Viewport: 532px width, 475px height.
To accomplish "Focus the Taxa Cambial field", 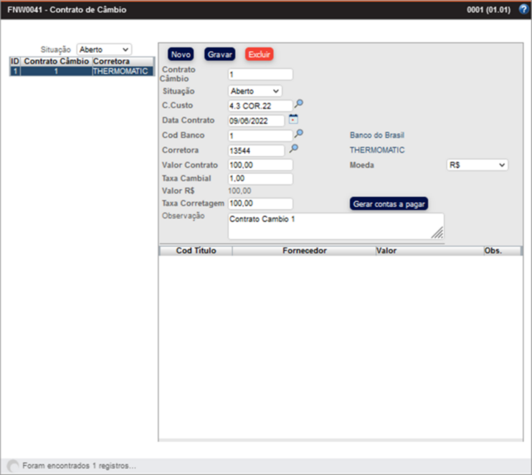I will click(260, 179).
